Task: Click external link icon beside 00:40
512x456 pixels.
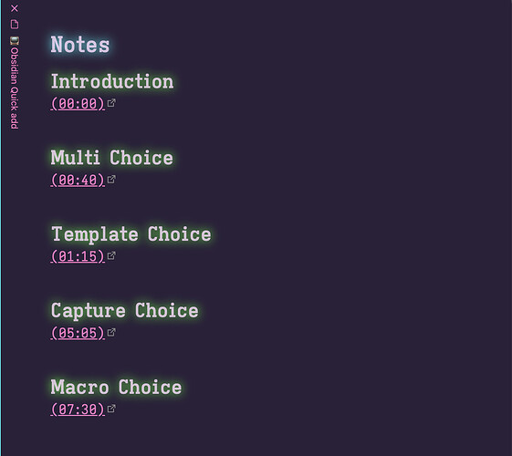Action: [x=111, y=180]
